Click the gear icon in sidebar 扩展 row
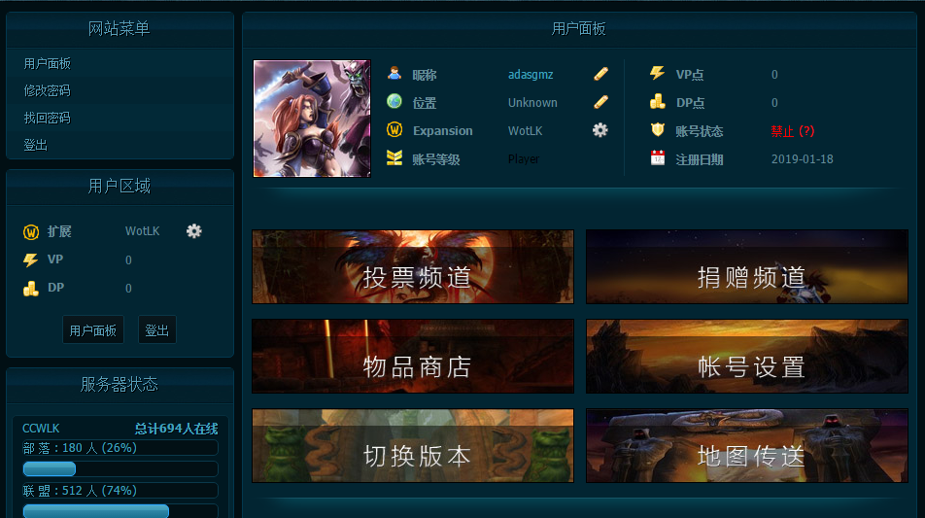Screen dimensions: 925x518 194,231
